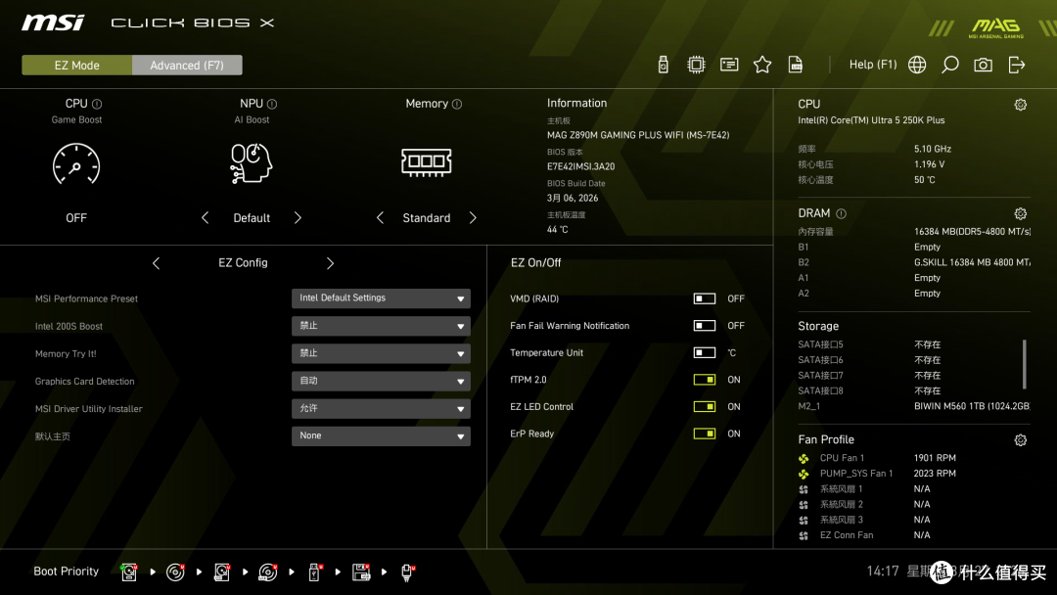Open 默认主页 dropdown set to None
The height and width of the screenshot is (595, 1057).
(x=381, y=435)
